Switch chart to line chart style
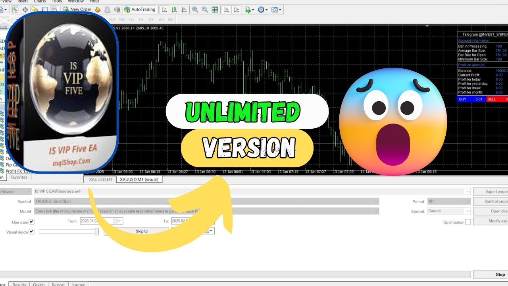Screen dimensions: 508x286 (x=184, y=10)
